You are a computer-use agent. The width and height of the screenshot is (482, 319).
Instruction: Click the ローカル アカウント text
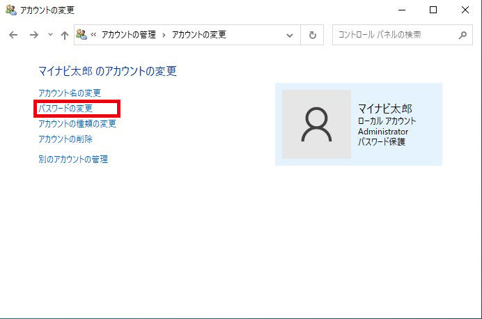387,120
